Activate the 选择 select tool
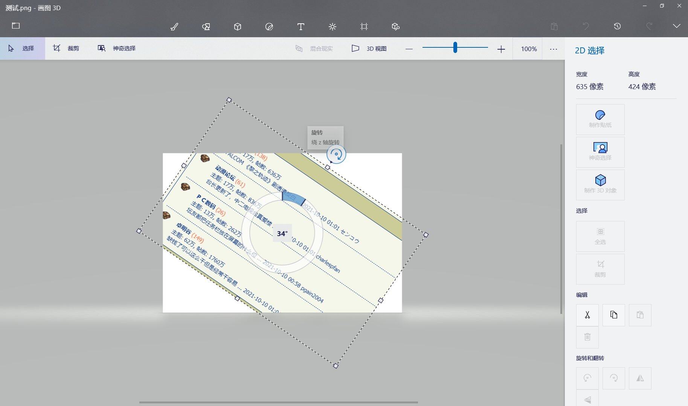 (22, 48)
